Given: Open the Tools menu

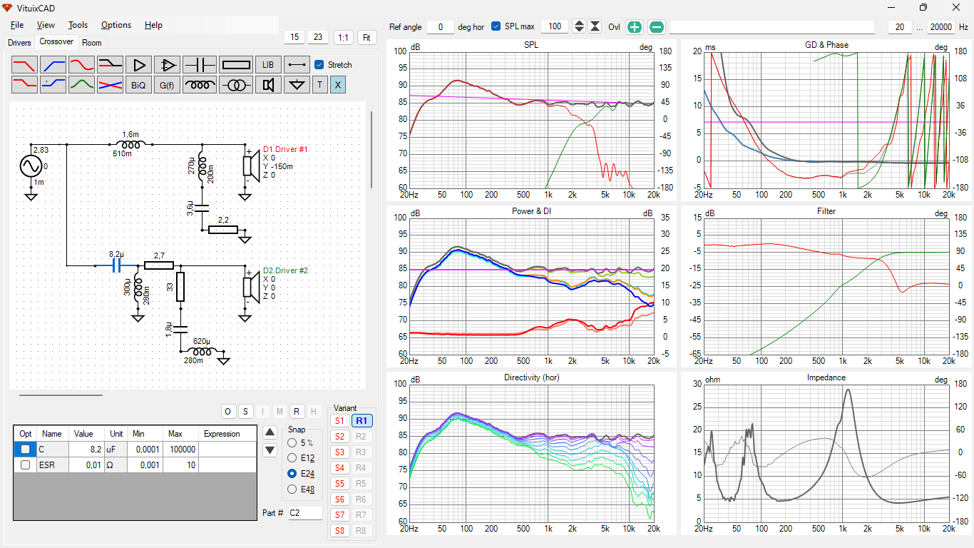Looking at the screenshot, I should coord(78,25).
